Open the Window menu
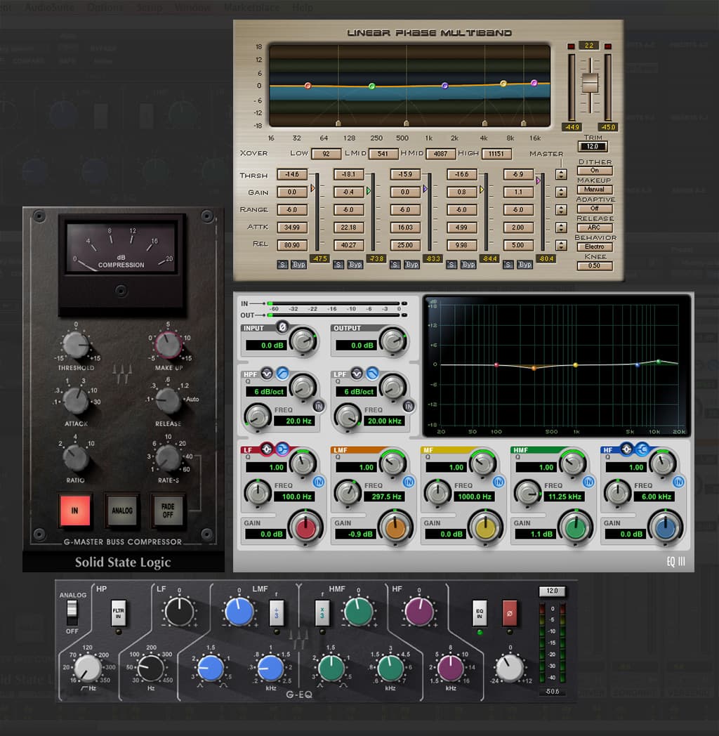This screenshot has width=719, height=736. coord(193,8)
